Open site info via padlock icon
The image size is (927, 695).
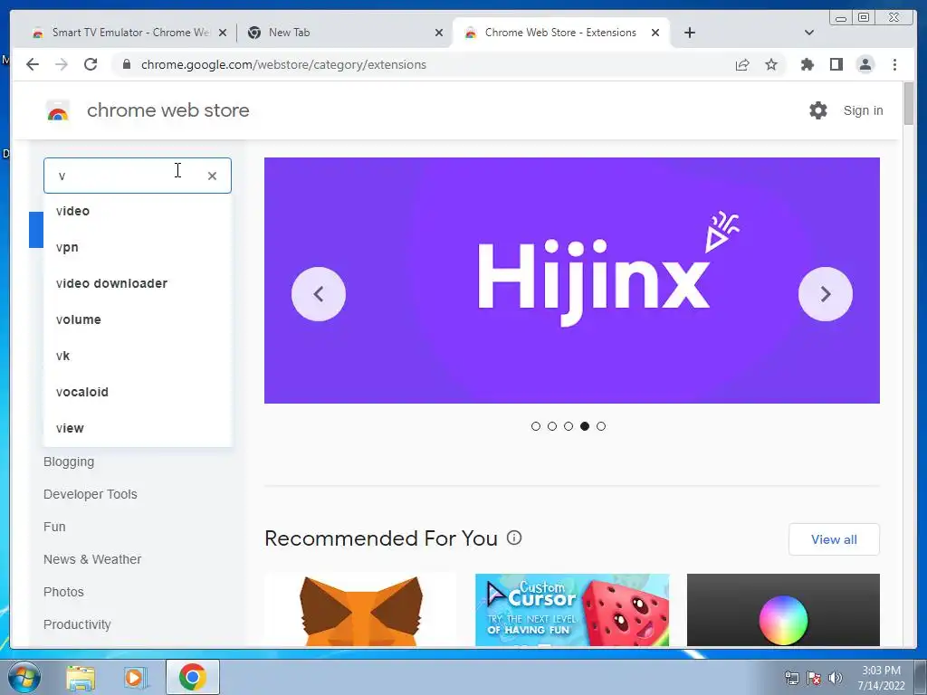point(126,64)
